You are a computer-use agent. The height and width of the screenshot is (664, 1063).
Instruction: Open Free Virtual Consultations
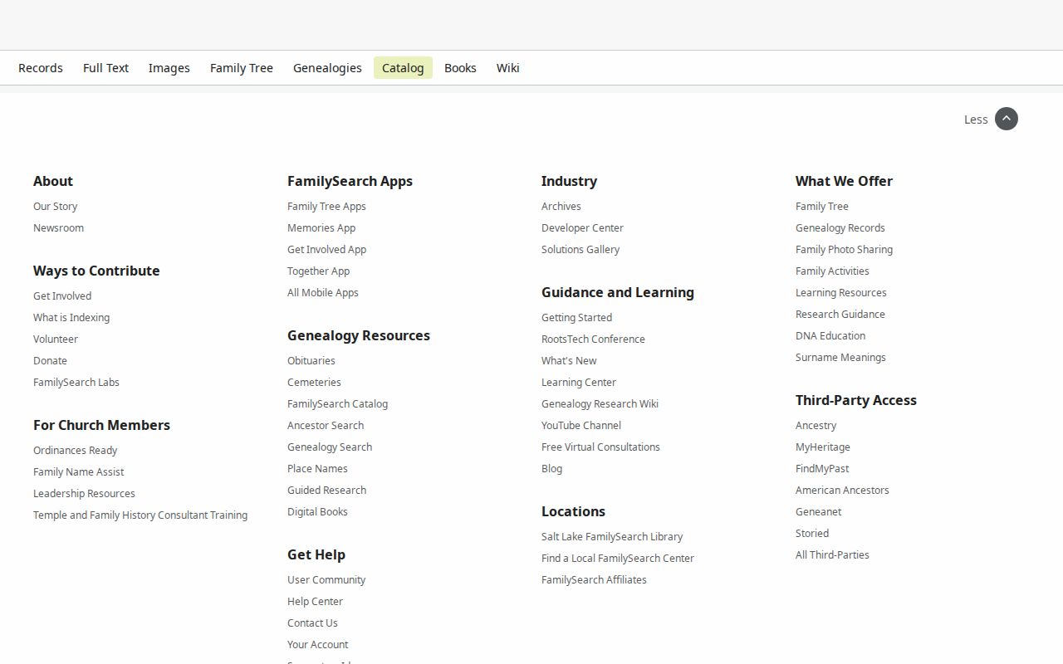[x=600, y=447]
